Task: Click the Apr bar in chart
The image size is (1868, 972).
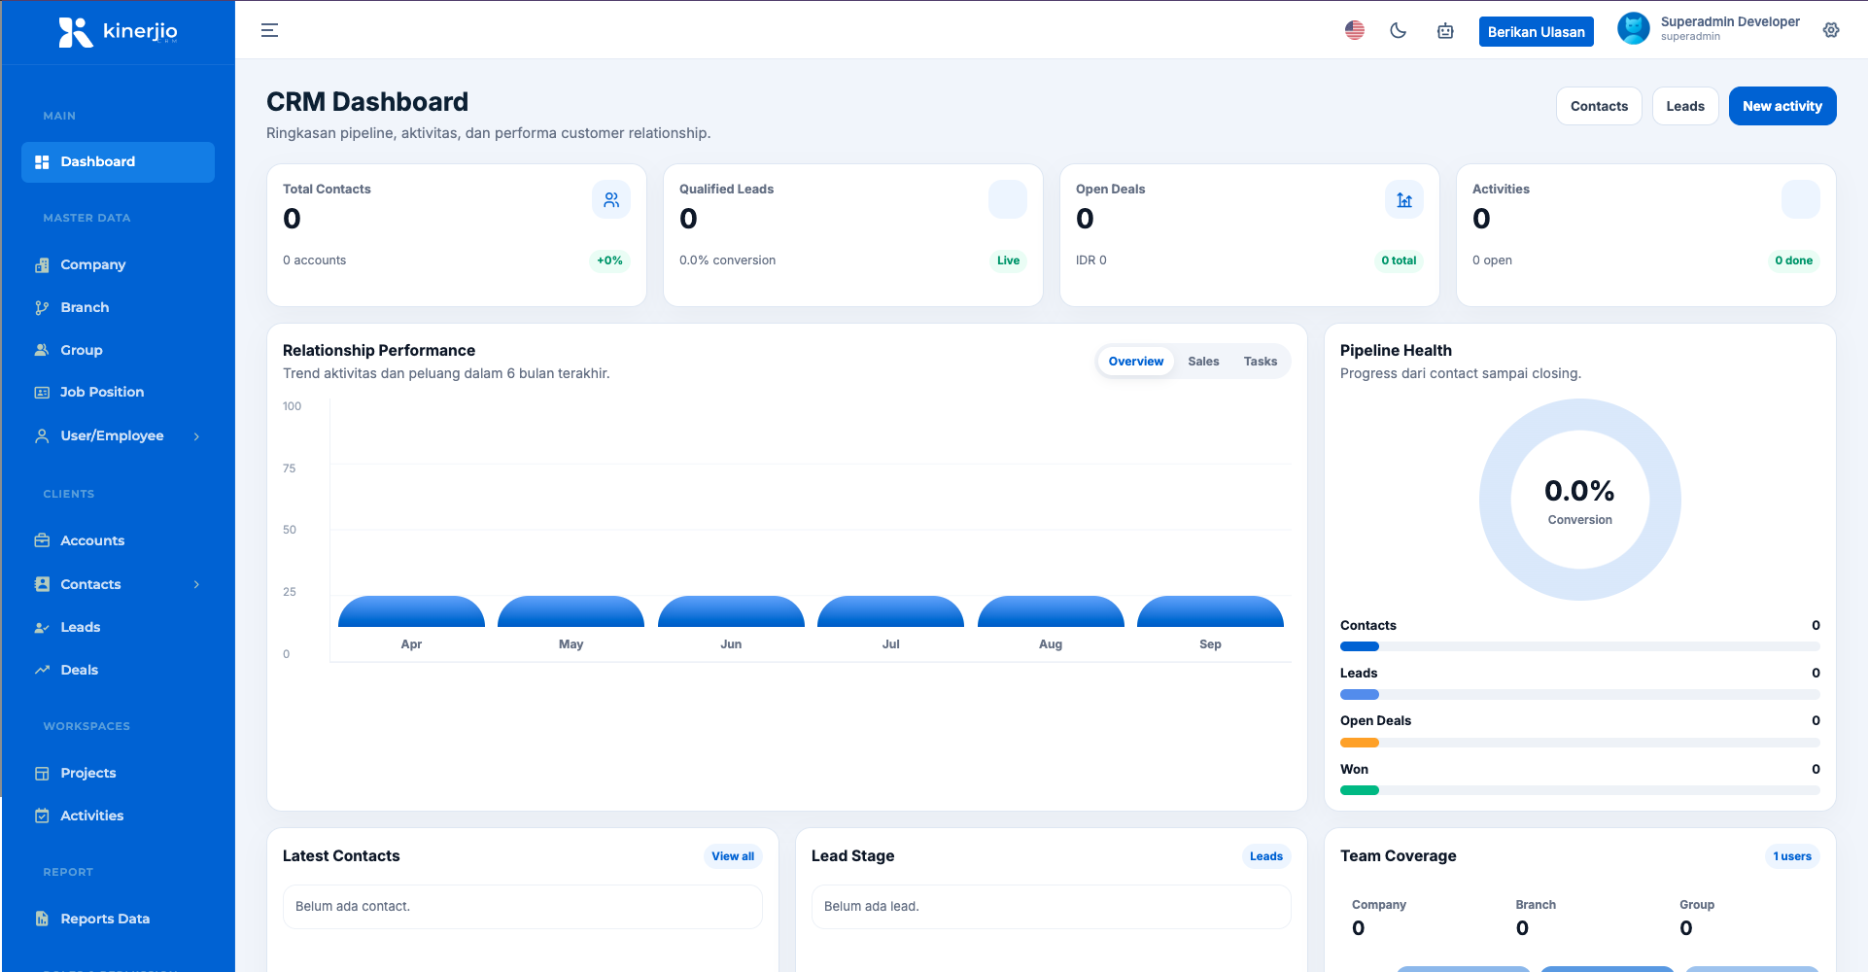Action: pos(411,611)
